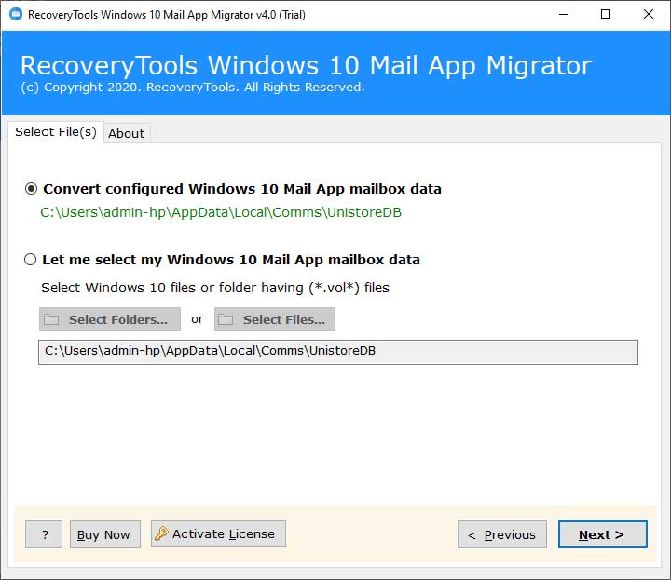Maximize the Migrator window
Image resolution: width=671 pixels, height=580 pixels.
(606, 15)
